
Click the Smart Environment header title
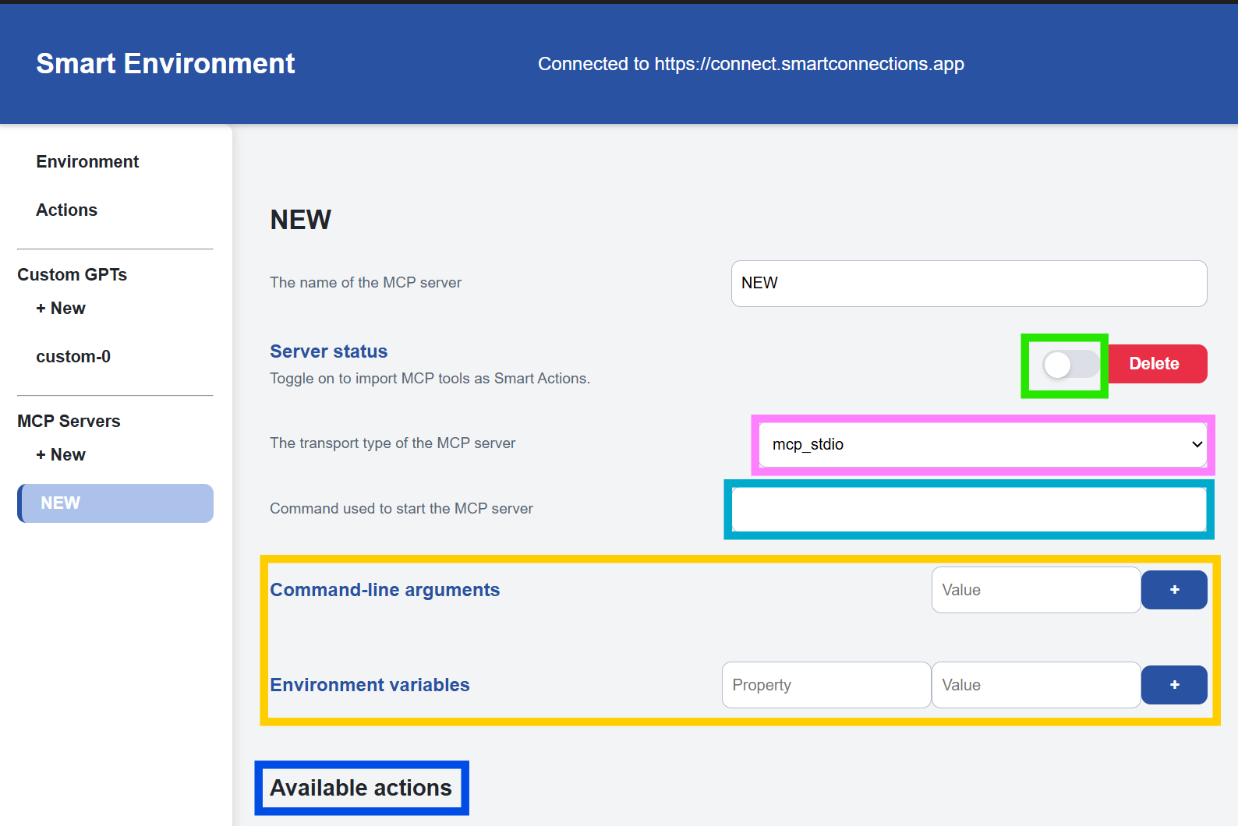[x=165, y=63]
